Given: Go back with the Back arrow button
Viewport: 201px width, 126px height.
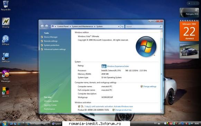Looking at the screenshot, I should pos(42,26).
